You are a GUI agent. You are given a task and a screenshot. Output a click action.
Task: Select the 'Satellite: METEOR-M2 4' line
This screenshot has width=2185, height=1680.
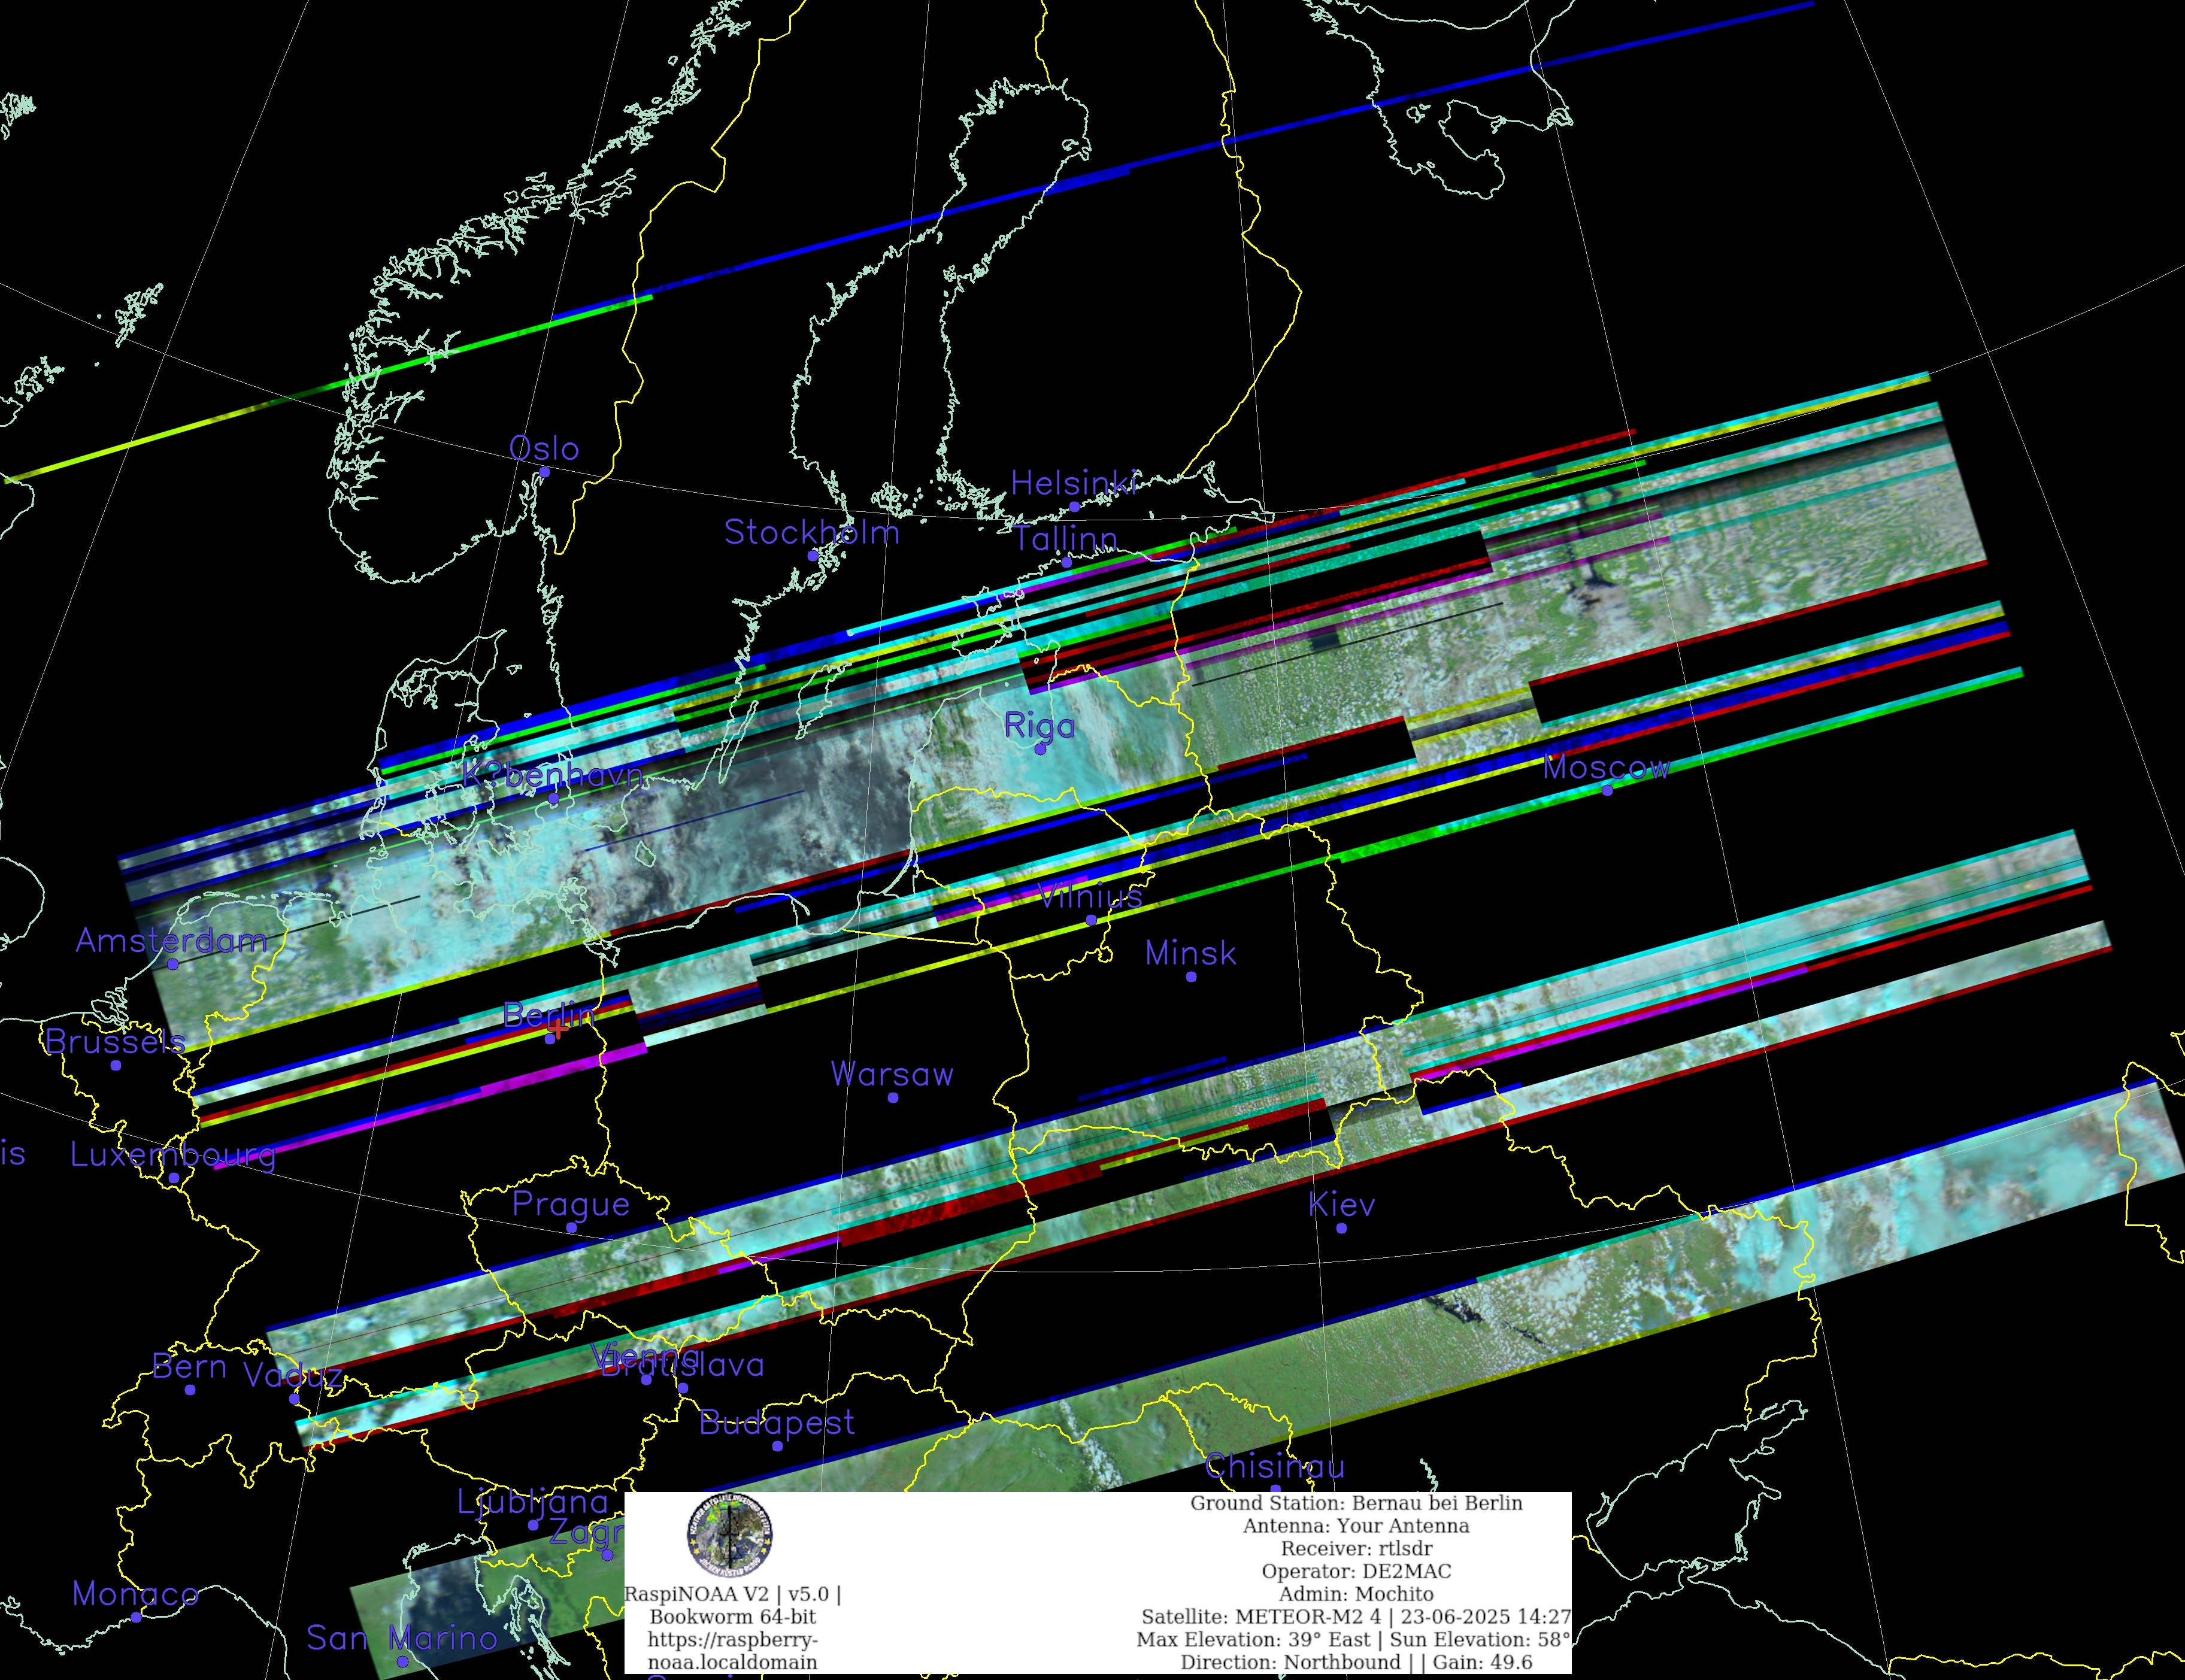point(1261,1617)
